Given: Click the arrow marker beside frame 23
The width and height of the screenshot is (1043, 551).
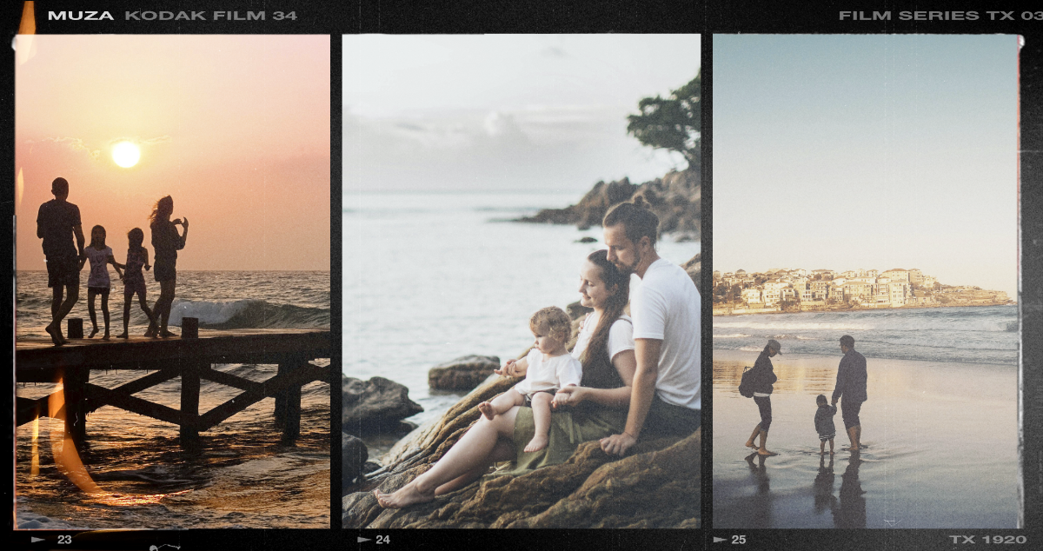Looking at the screenshot, I should click(x=37, y=540).
